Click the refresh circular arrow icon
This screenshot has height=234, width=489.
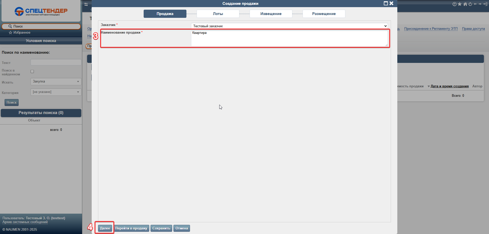pyautogui.click(x=470, y=4)
